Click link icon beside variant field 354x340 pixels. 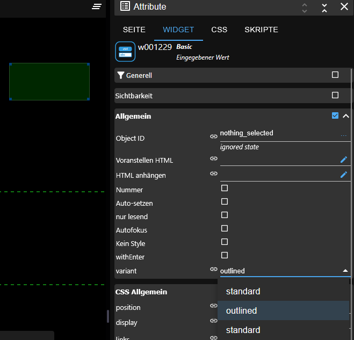pyautogui.click(x=213, y=270)
